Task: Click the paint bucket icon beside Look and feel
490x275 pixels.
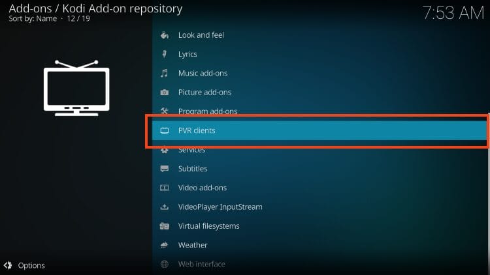Action: click(165, 35)
